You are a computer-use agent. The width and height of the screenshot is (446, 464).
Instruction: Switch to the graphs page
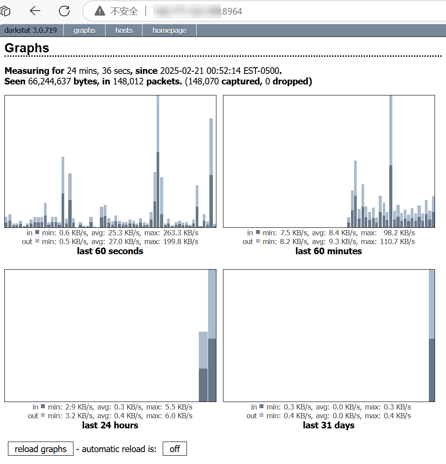point(84,30)
